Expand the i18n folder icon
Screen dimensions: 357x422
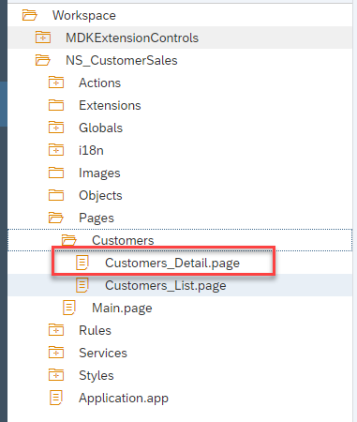pos(56,150)
